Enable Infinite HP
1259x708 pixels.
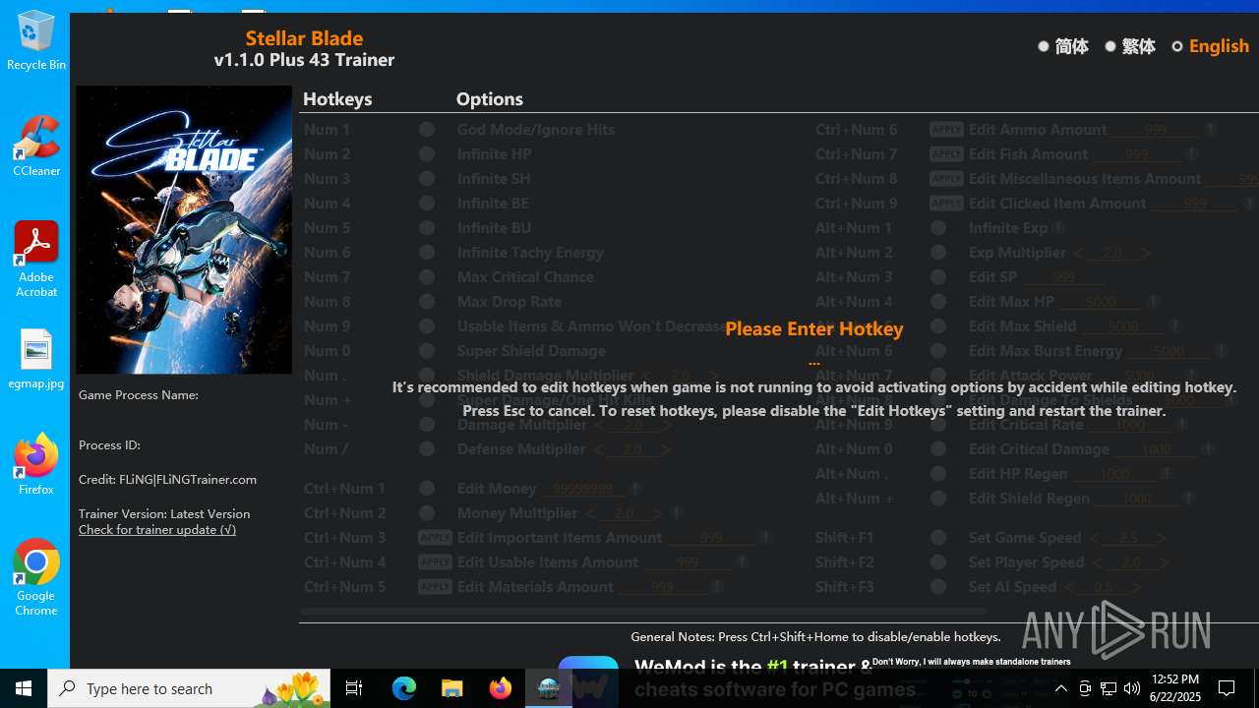pyautogui.click(x=427, y=154)
